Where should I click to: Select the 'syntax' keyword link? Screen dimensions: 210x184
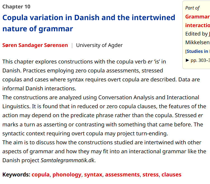[93, 175]
